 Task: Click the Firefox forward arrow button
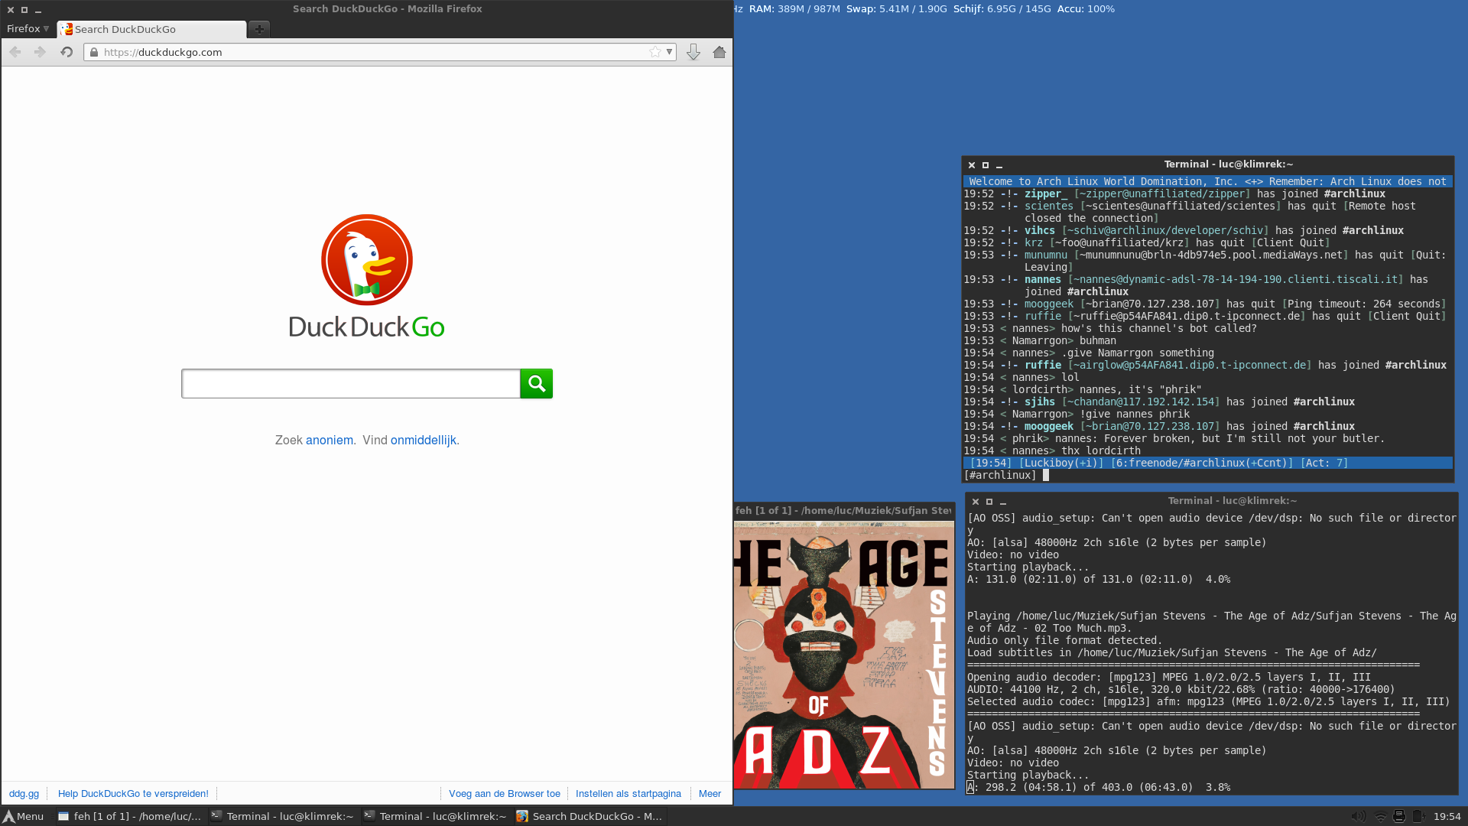pos(41,52)
